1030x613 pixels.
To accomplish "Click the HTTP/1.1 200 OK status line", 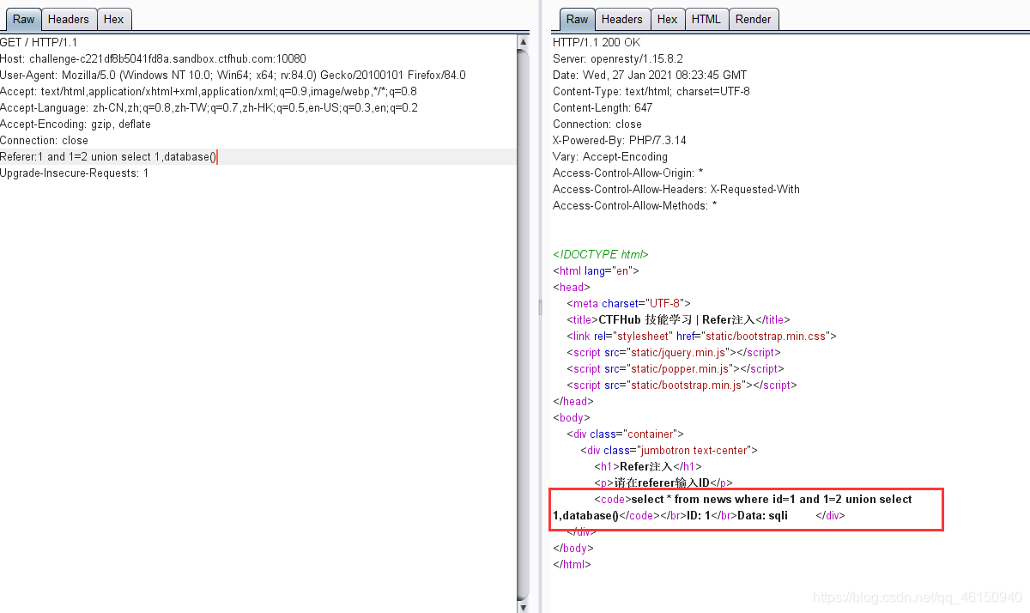I will (597, 42).
